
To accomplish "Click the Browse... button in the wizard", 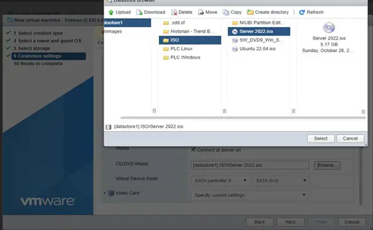I will (327, 165).
